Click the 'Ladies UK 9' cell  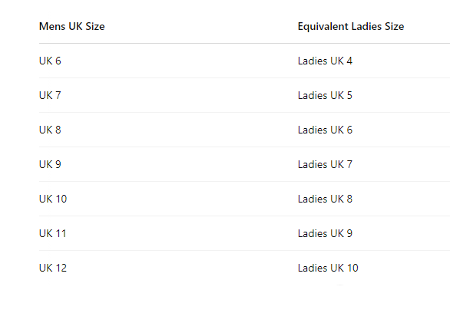tap(325, 233)
